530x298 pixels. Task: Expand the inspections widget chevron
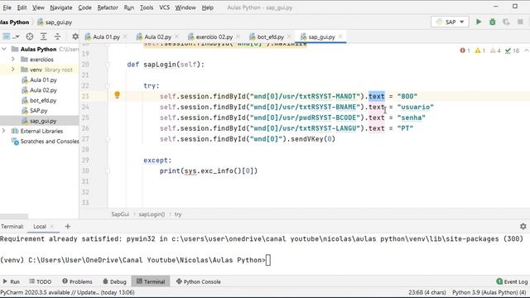pyautogui.click(x=527, y=50)
